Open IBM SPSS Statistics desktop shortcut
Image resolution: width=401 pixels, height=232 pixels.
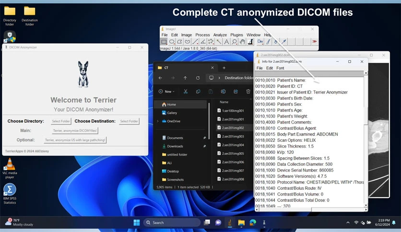[x=10, y=194]
